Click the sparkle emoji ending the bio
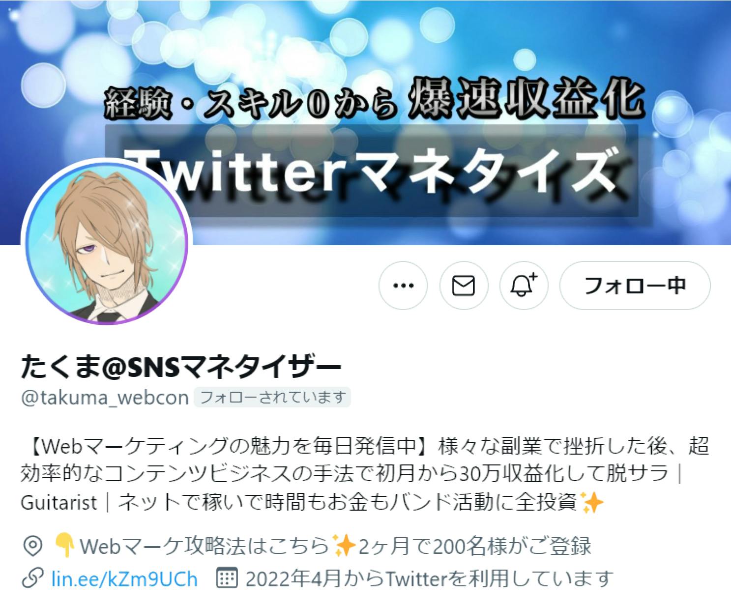 [591, 502]
